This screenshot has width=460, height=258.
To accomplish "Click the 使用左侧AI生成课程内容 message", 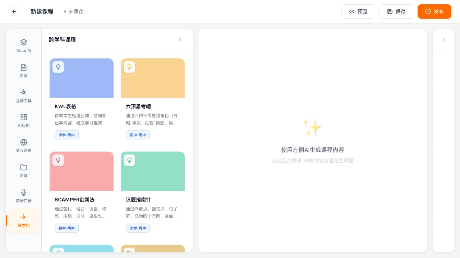I will point(313,150).
